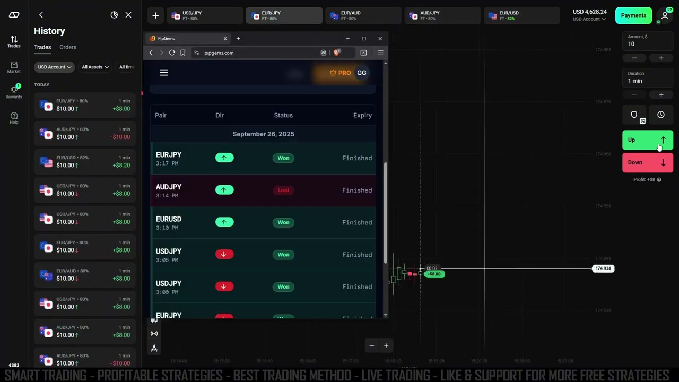Select the EUR/USD asset tab
The height and width of the screenshot is (382, 679).
pos(522,15)
